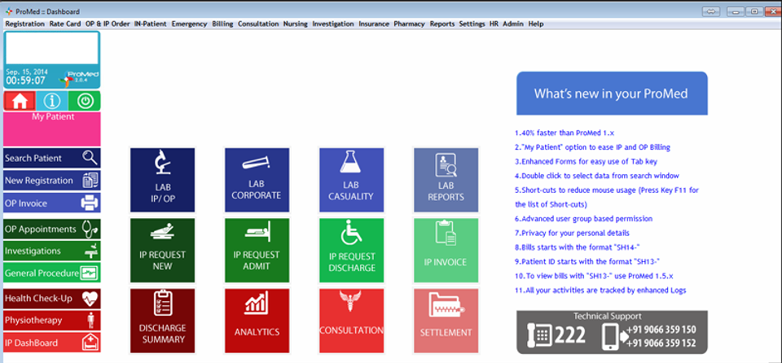Open Search Patient with magnifier icon
This screenshot has height=363, width=782.
tap(52, 158)
